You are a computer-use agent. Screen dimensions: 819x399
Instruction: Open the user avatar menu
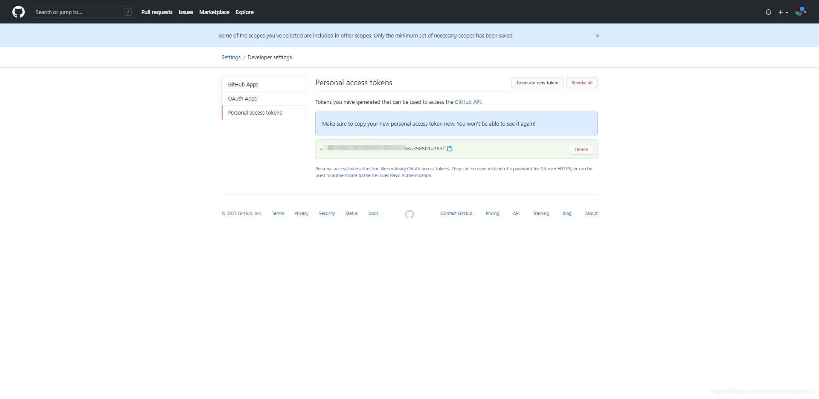click(x=801, y=12)
